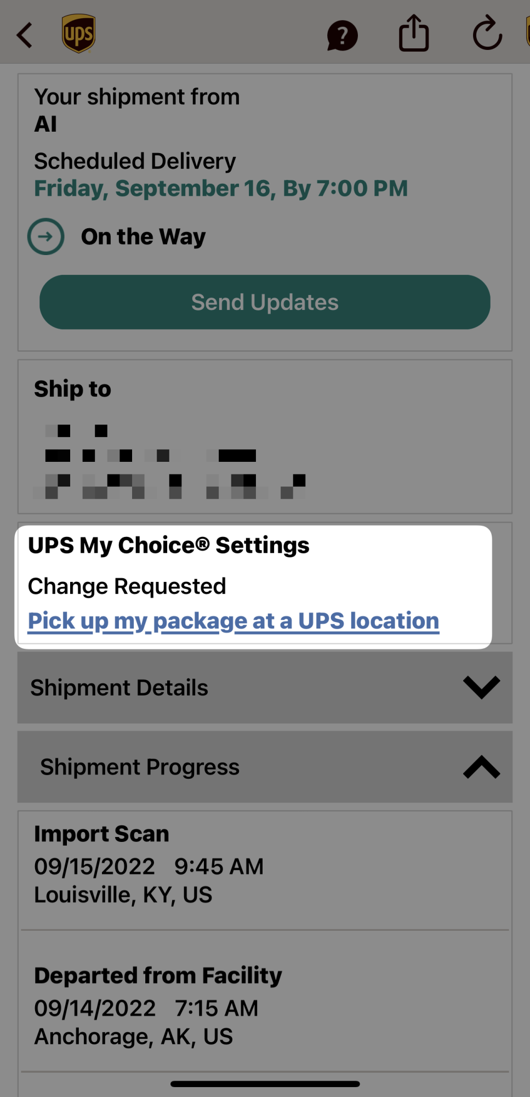
Task: Refresh tracking with the reload icon
Action: (487, 34)
